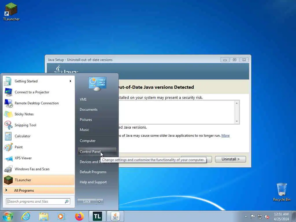Open Music from the Start menu

(x=84, y=130)
